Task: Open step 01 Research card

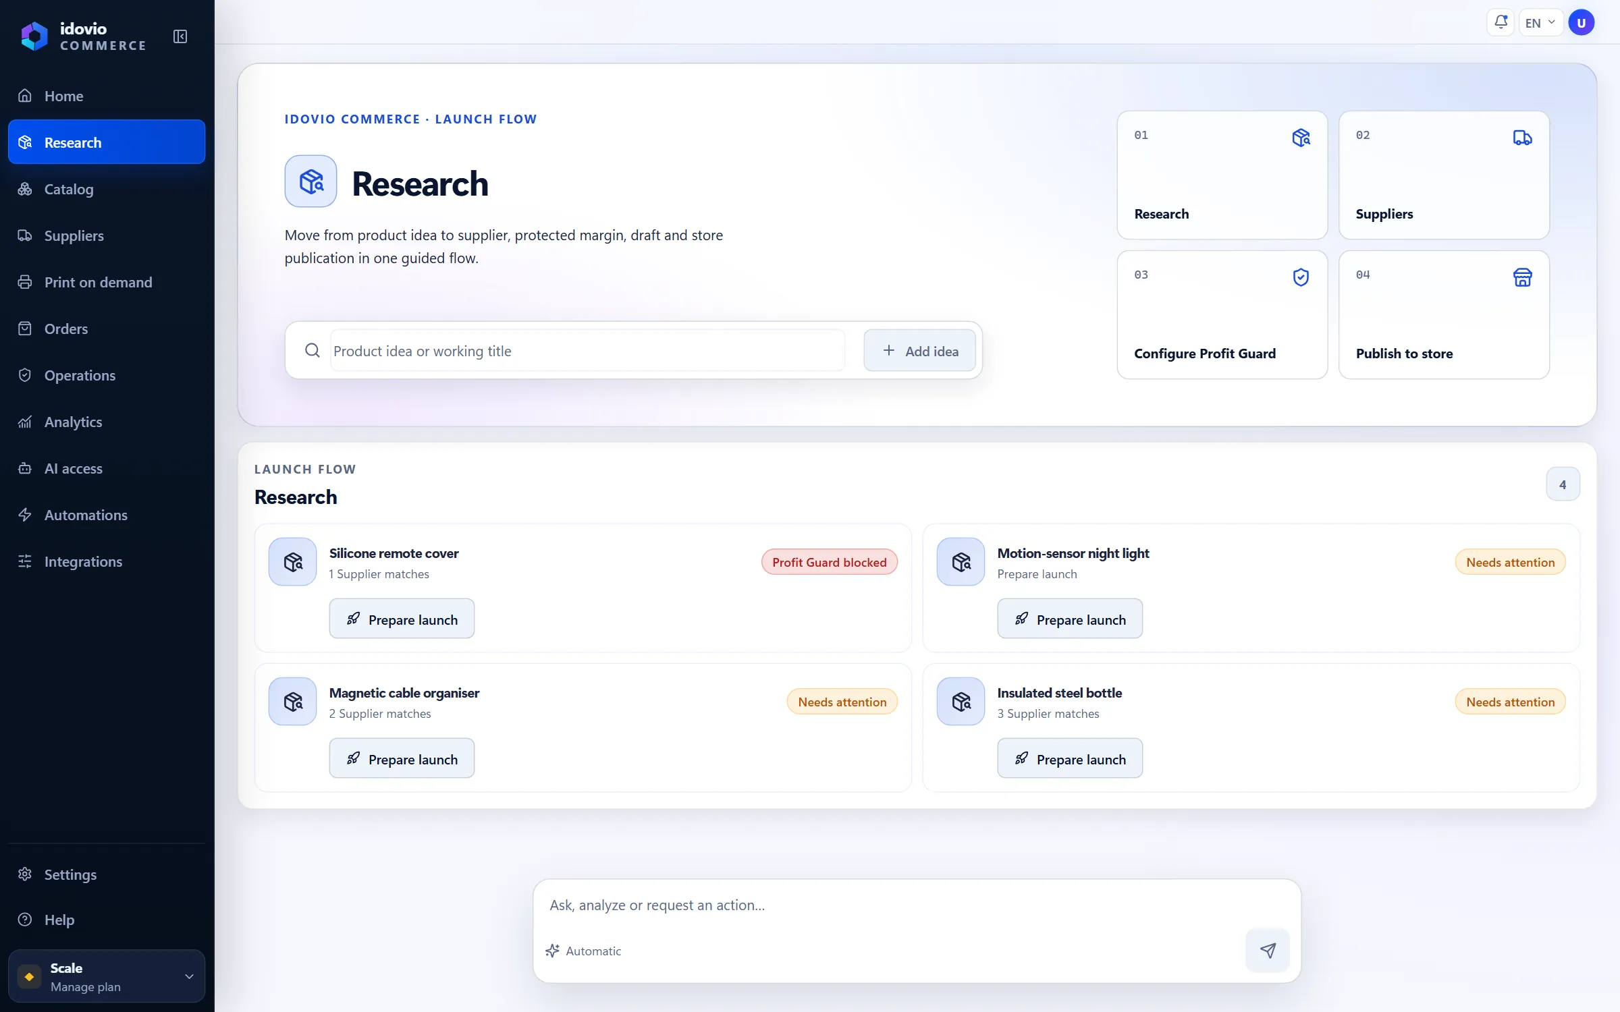Action: click(1222, 175)
